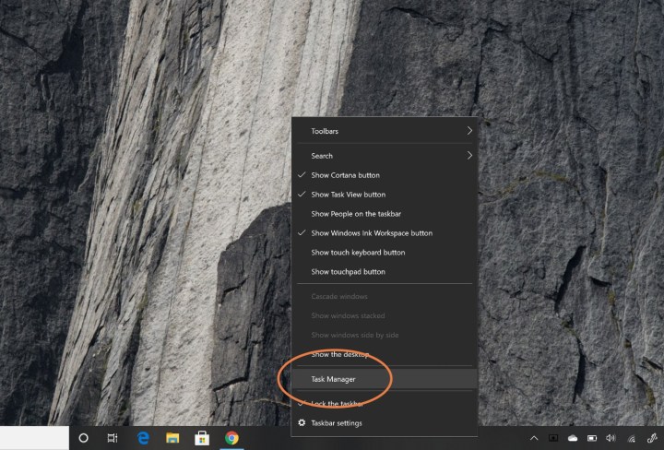Click the Cortana circle button on taskbar
Screen dimensions: 664x450
pyautogui.click(x=83, y=438)
